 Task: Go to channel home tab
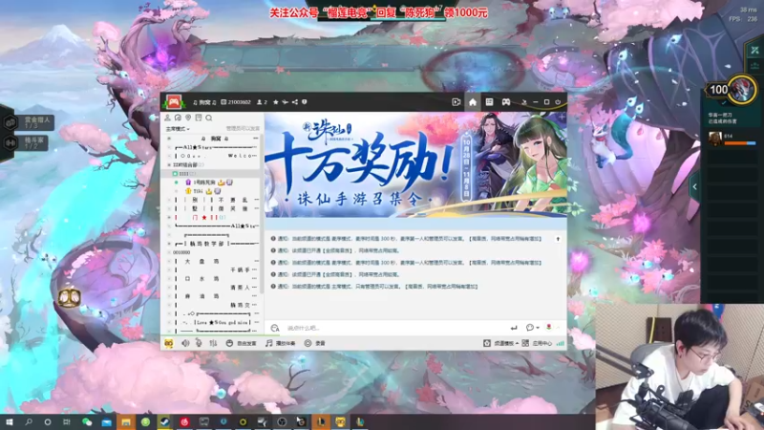(x=473, y=102)
